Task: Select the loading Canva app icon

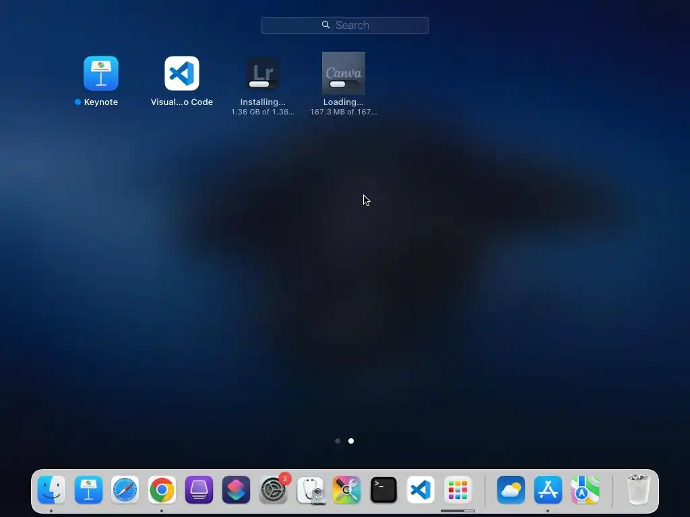Action: pyautogui.click(x=344, y=73)
